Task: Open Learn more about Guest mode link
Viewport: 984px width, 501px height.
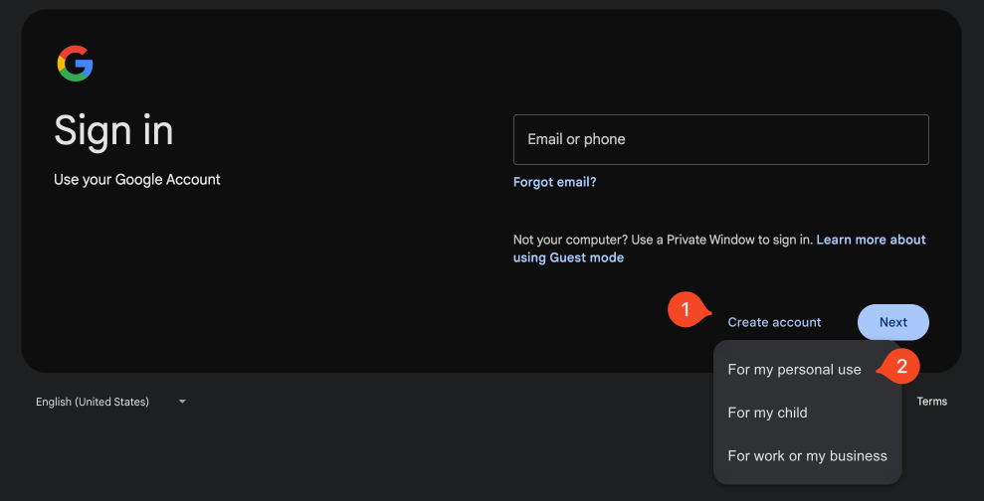Action: [x=871, y=240]
